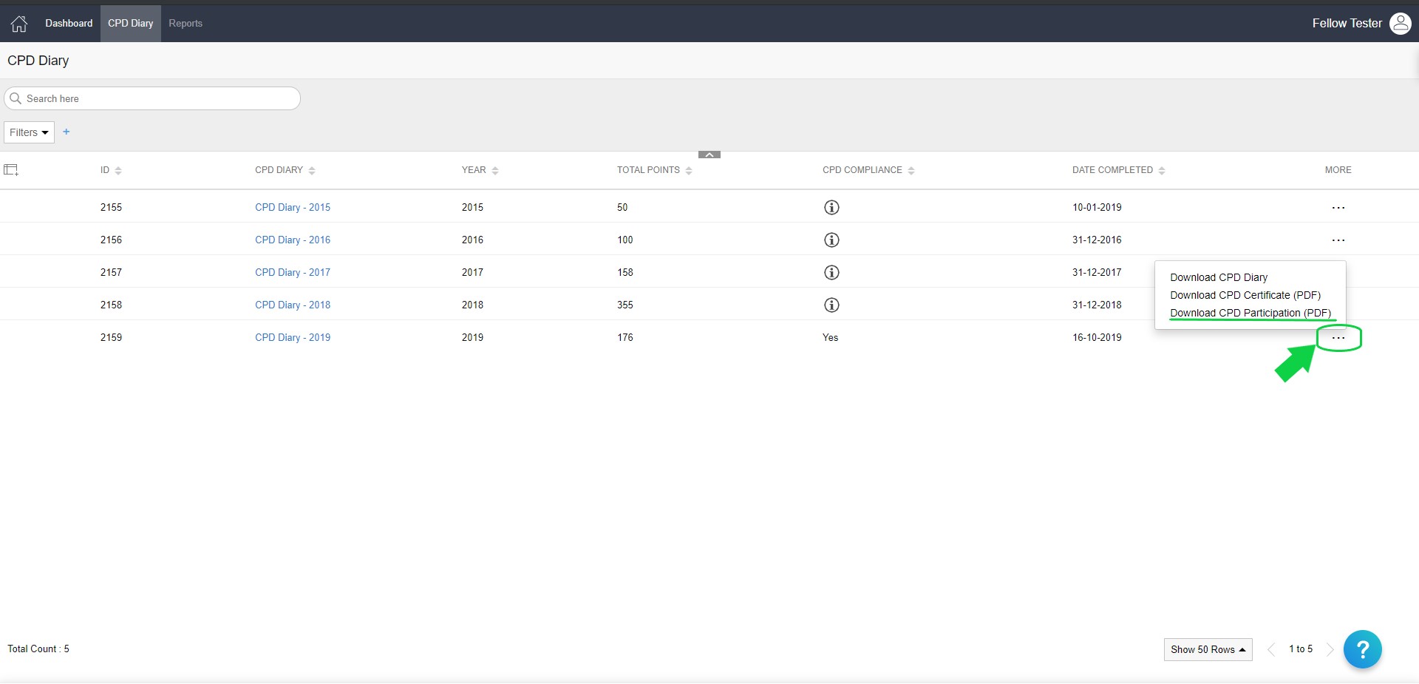Go to previous page arrow
The image size is (1419, 684).
point(1271,649)
